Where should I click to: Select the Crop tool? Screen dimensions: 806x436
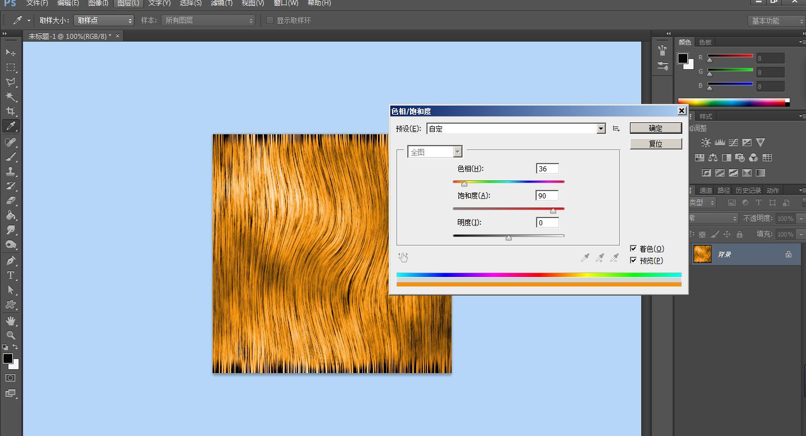click(11, 111)
